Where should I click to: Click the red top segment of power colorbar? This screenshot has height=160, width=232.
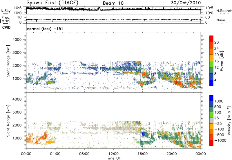211,39
